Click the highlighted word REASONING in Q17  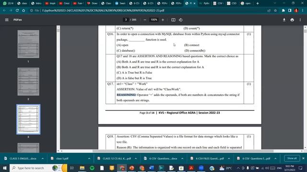tap(126, 95)
